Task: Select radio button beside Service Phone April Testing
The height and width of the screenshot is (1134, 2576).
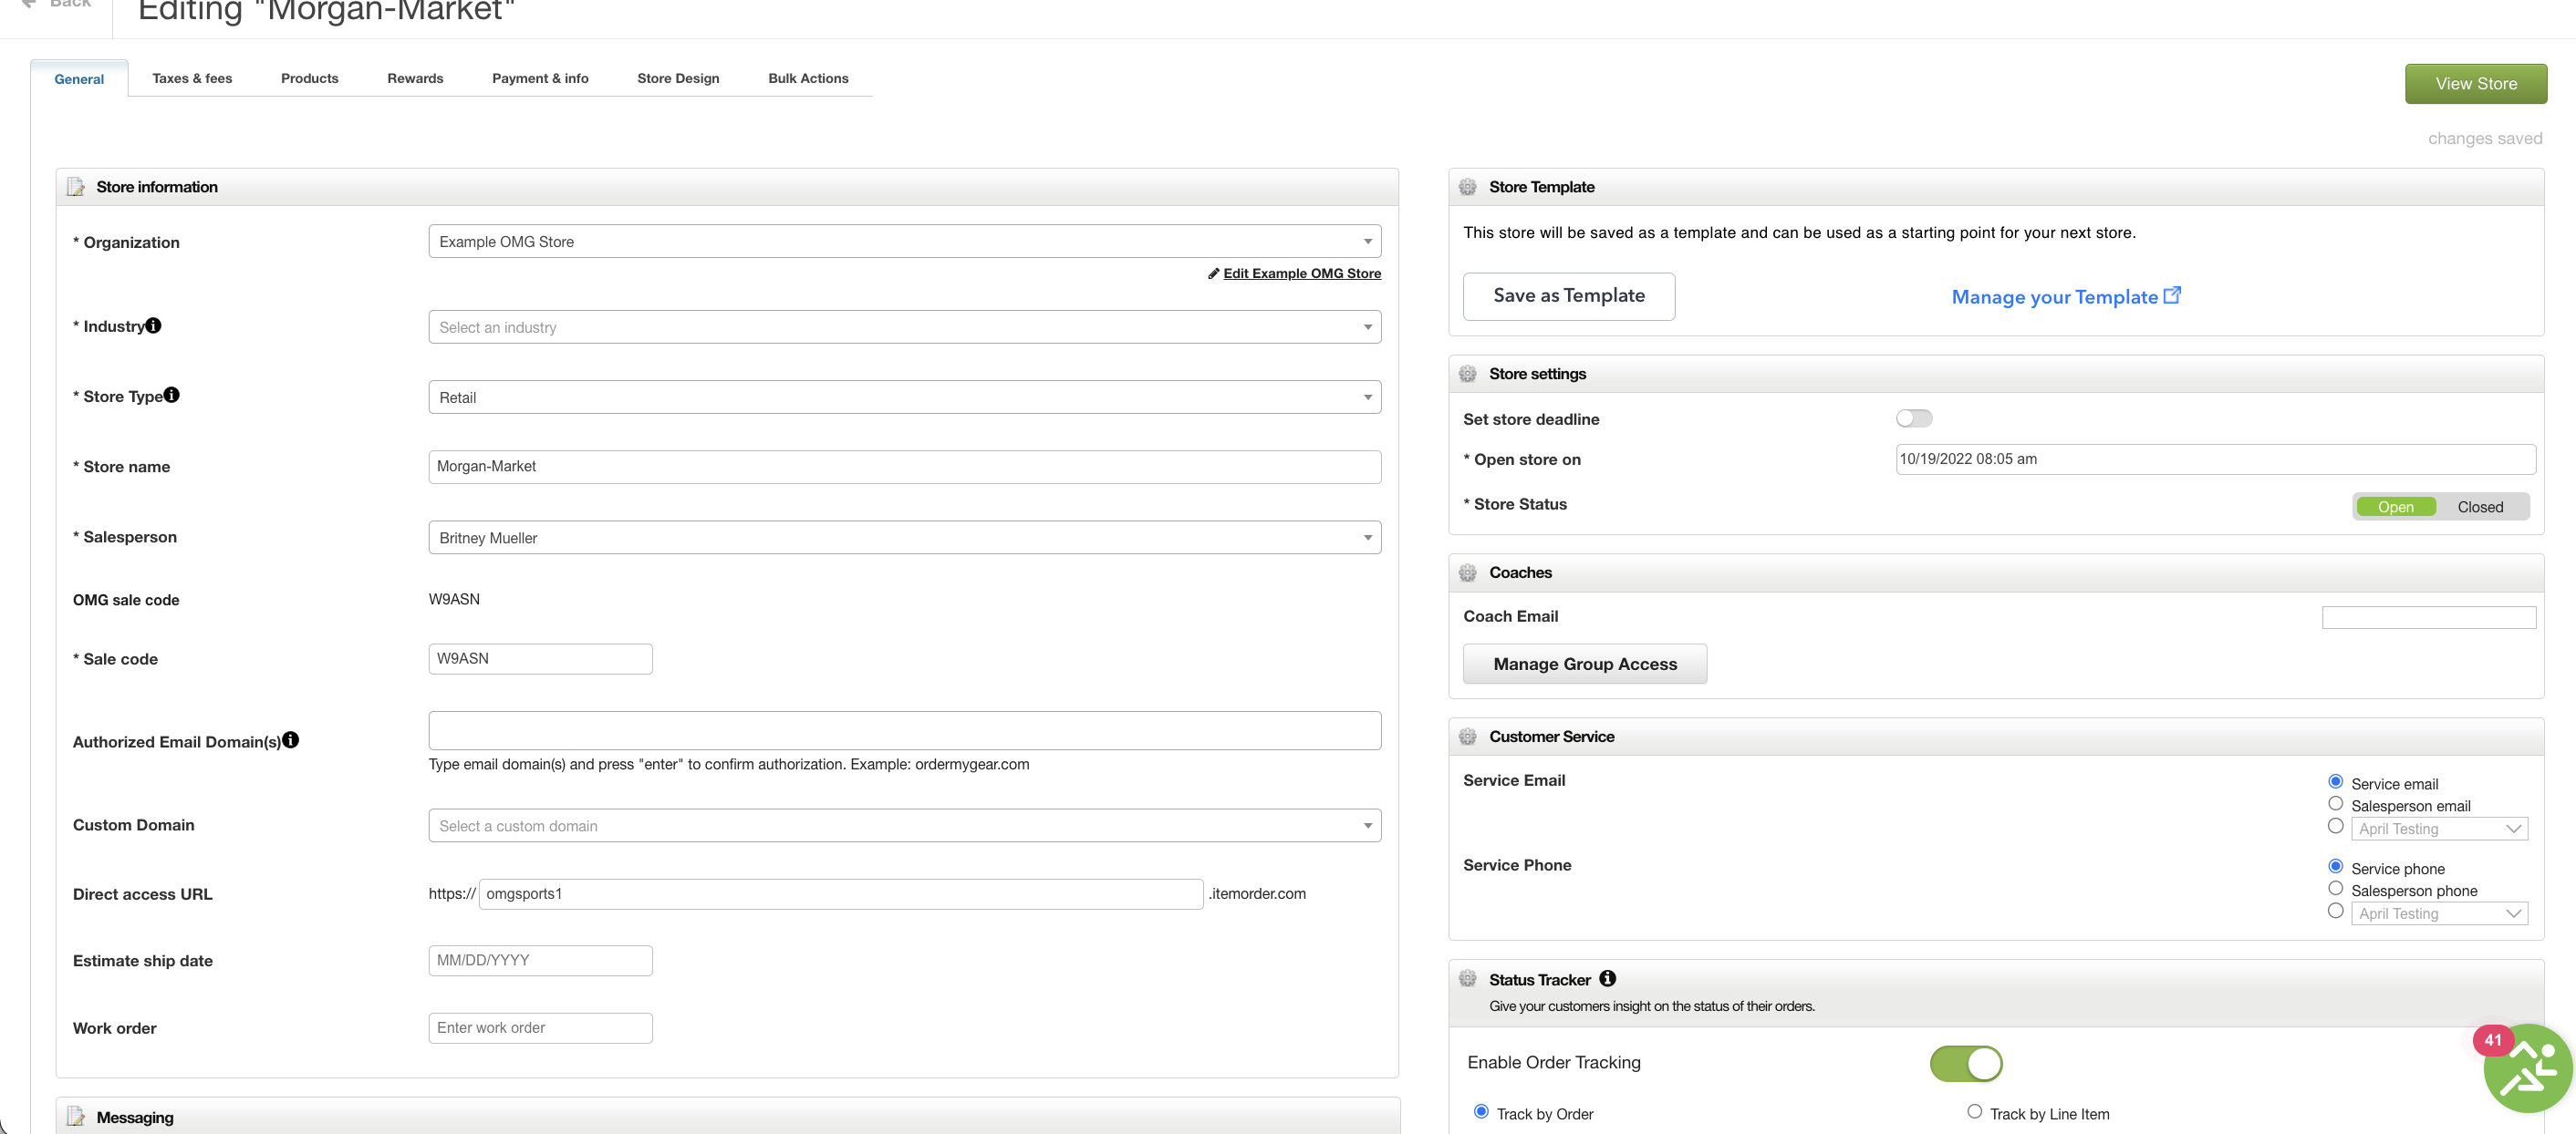Action: click(x=2335, y=912)
